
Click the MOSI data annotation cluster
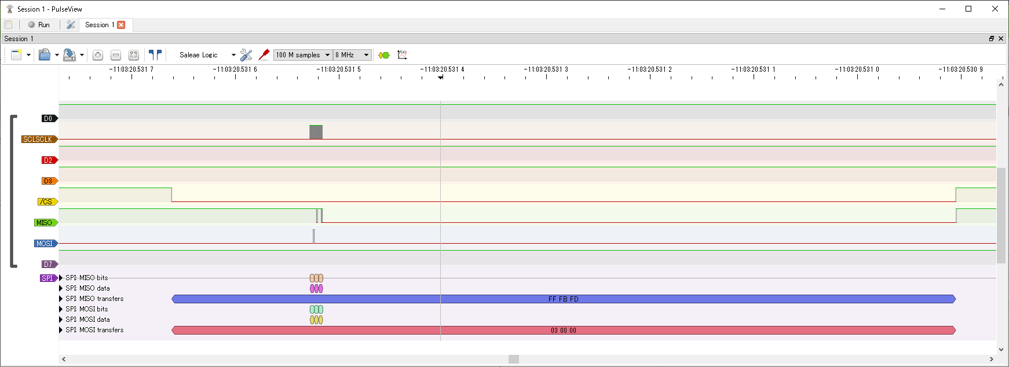pos(316,320)
